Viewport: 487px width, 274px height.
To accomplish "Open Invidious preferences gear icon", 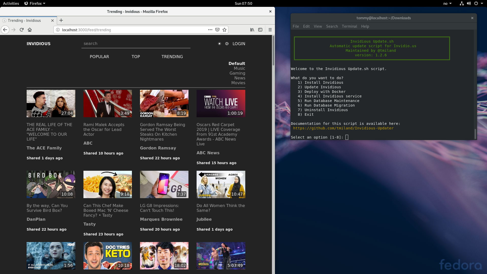I will [x=227, y=44].
